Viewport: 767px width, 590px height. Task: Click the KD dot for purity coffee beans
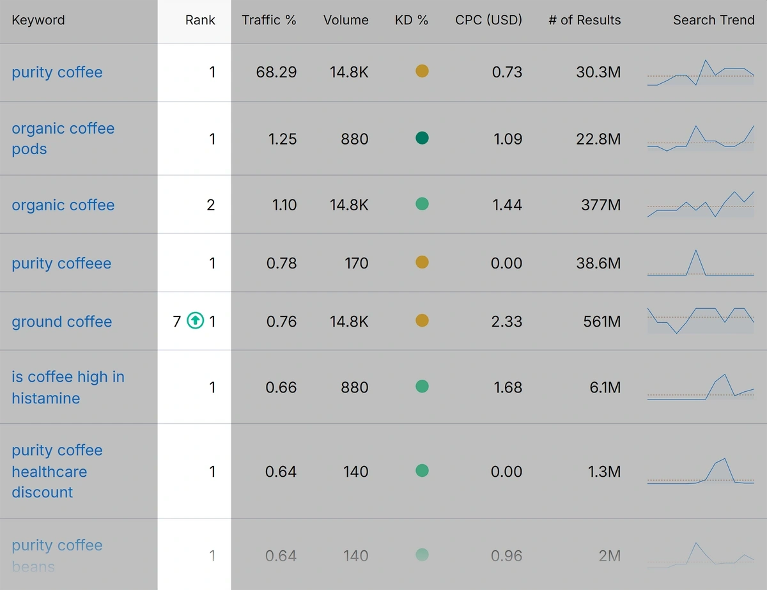[x=422, y=555]
